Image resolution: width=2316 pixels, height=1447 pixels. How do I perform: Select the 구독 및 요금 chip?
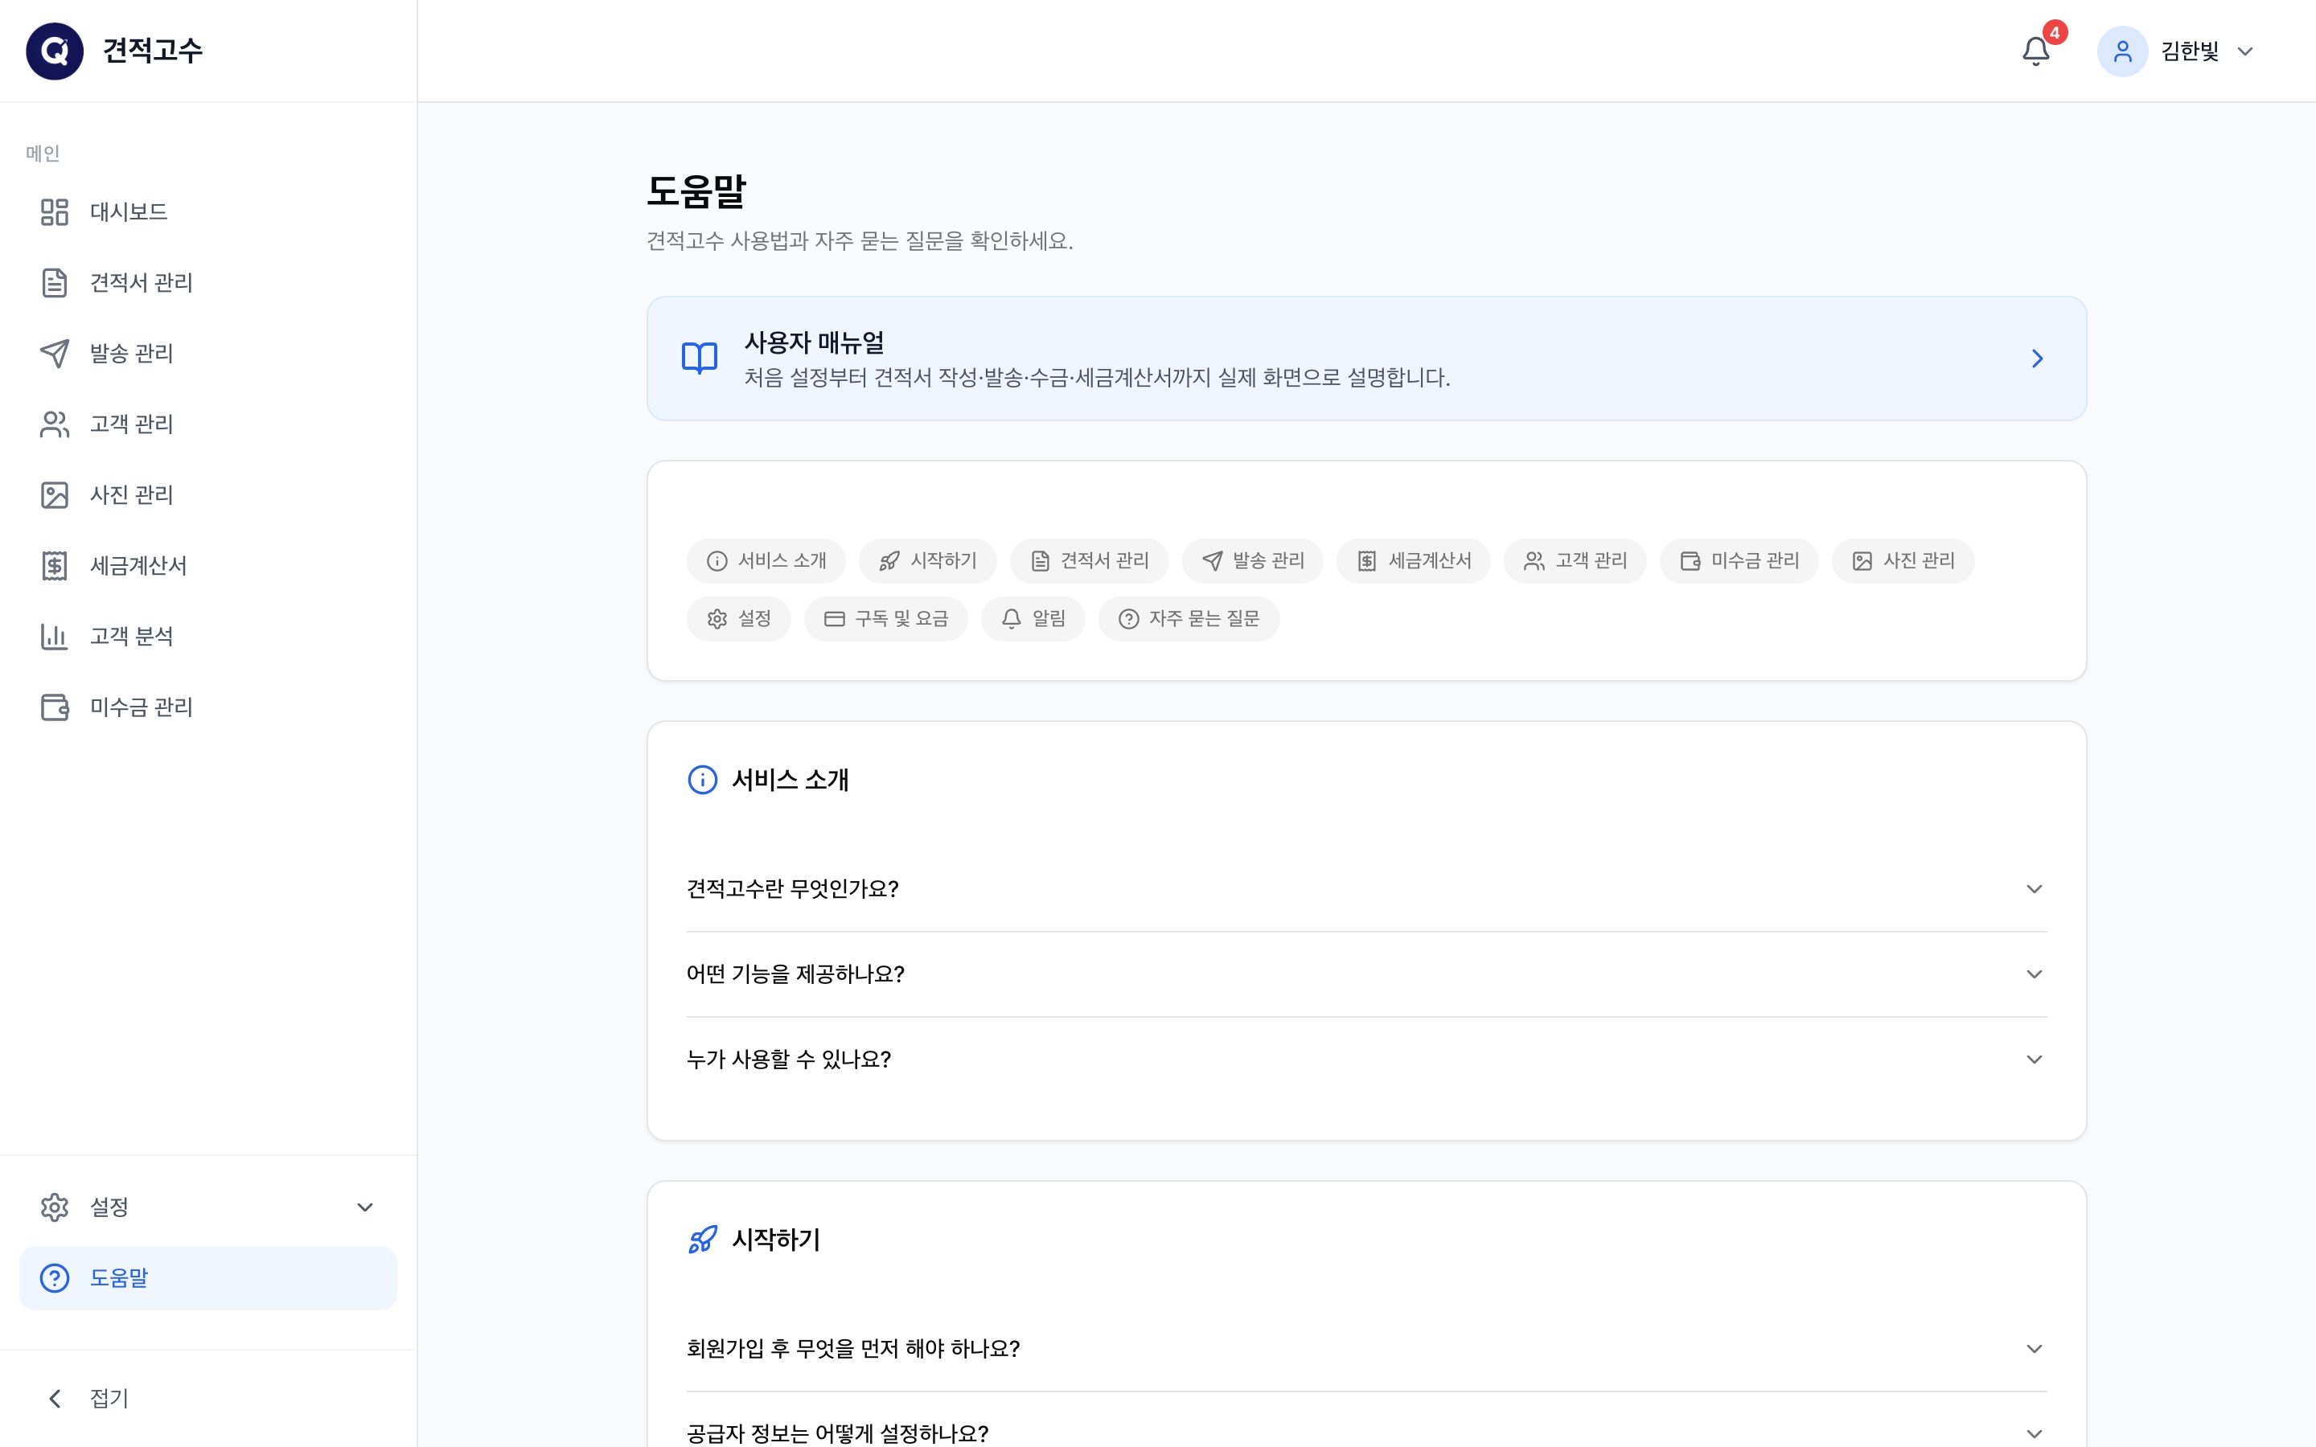(x=886, y=619)
